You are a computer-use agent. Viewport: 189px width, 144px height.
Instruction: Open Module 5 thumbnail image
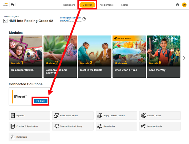(164, 51)
